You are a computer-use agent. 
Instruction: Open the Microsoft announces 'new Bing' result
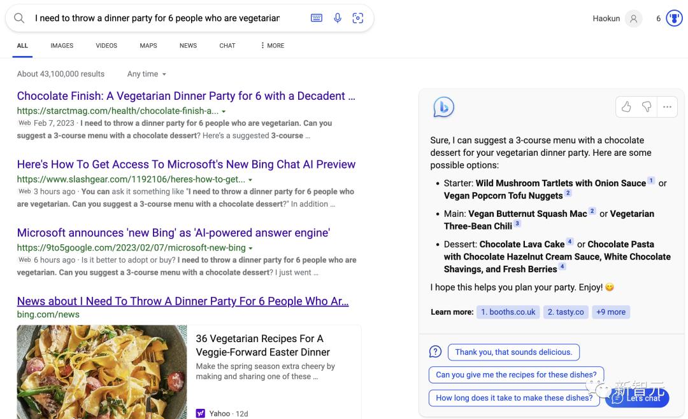click(x=173, y=233)
